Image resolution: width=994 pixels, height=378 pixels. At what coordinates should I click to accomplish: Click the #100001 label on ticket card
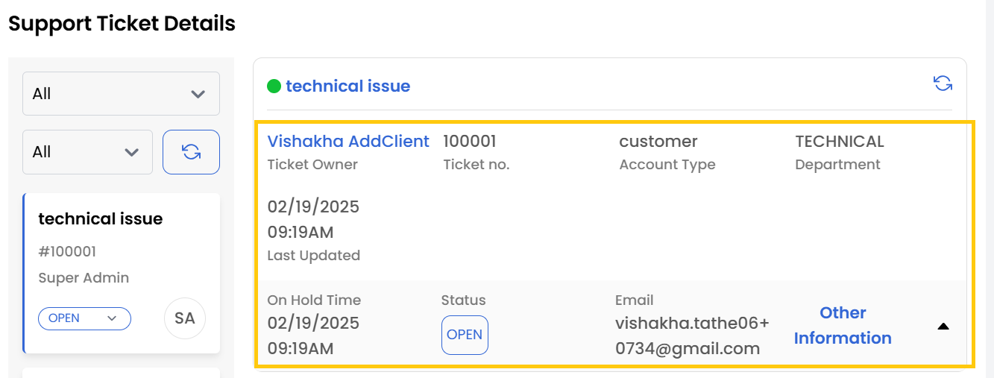pyautogui.click(x=67, y=252)
